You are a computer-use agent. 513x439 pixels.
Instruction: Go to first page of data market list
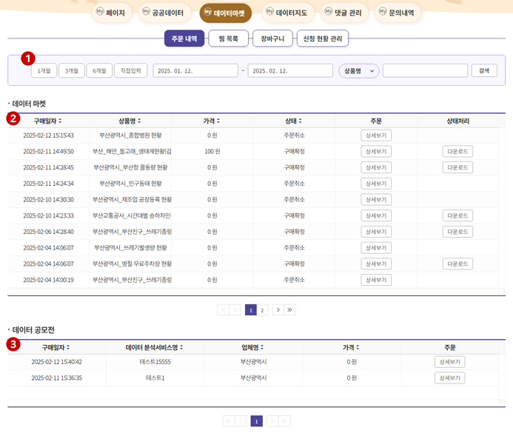(223, 309)
